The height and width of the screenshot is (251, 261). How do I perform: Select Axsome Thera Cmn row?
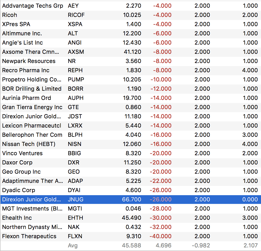point(131,52)
